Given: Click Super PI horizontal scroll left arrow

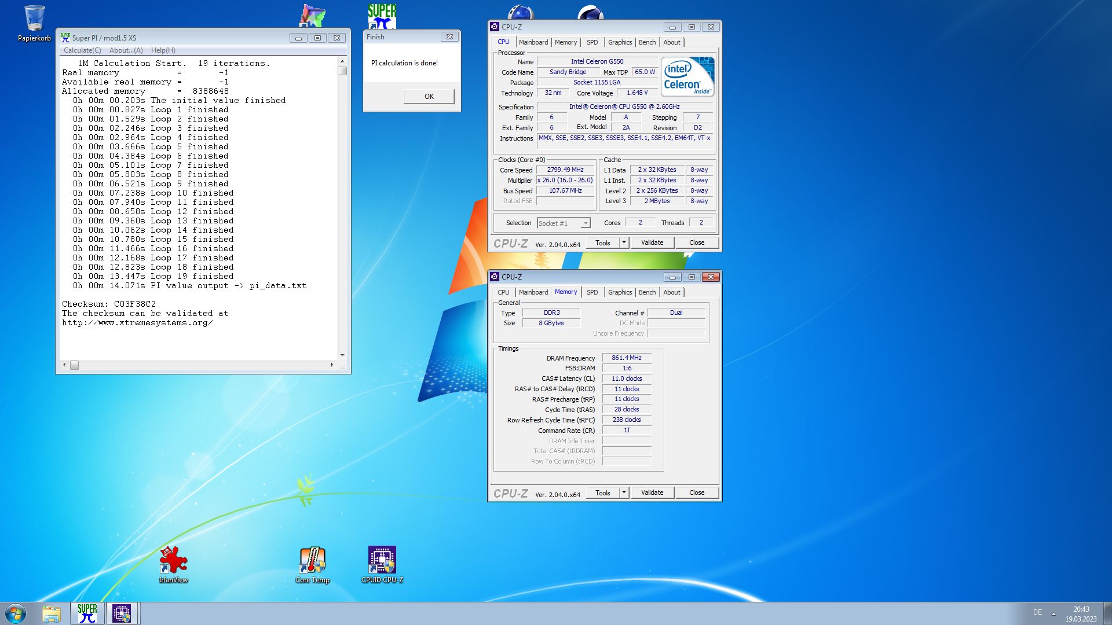Looking at the screenshot, I should pos(64,365).
